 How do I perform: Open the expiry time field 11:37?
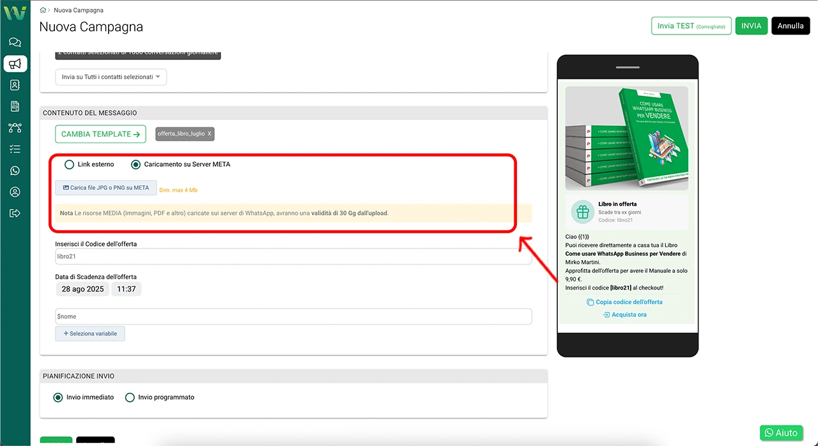pos(127,289)
